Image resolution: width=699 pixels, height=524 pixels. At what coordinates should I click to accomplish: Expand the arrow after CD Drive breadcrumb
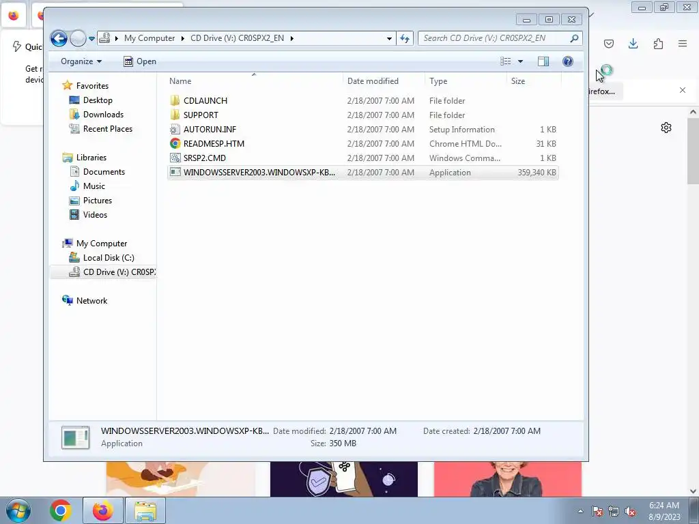click(x=292, y=38)
